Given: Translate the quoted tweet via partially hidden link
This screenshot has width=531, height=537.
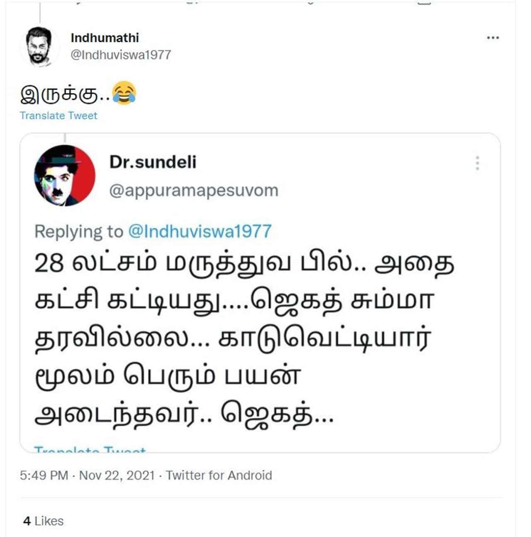Looking at the screenshot, I should [90, 449].
